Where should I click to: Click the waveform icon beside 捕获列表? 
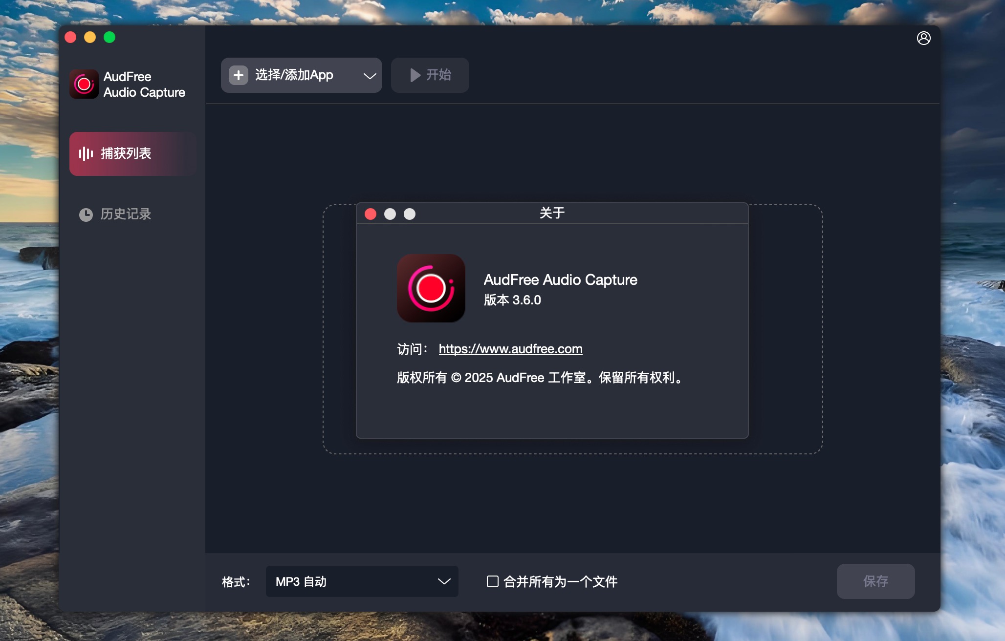point(86,154)
